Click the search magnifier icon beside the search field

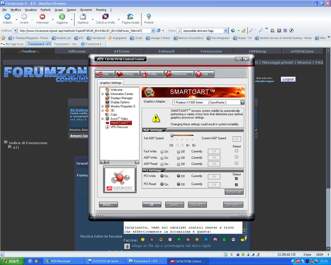pyautogui.click(x=180, y=31)
